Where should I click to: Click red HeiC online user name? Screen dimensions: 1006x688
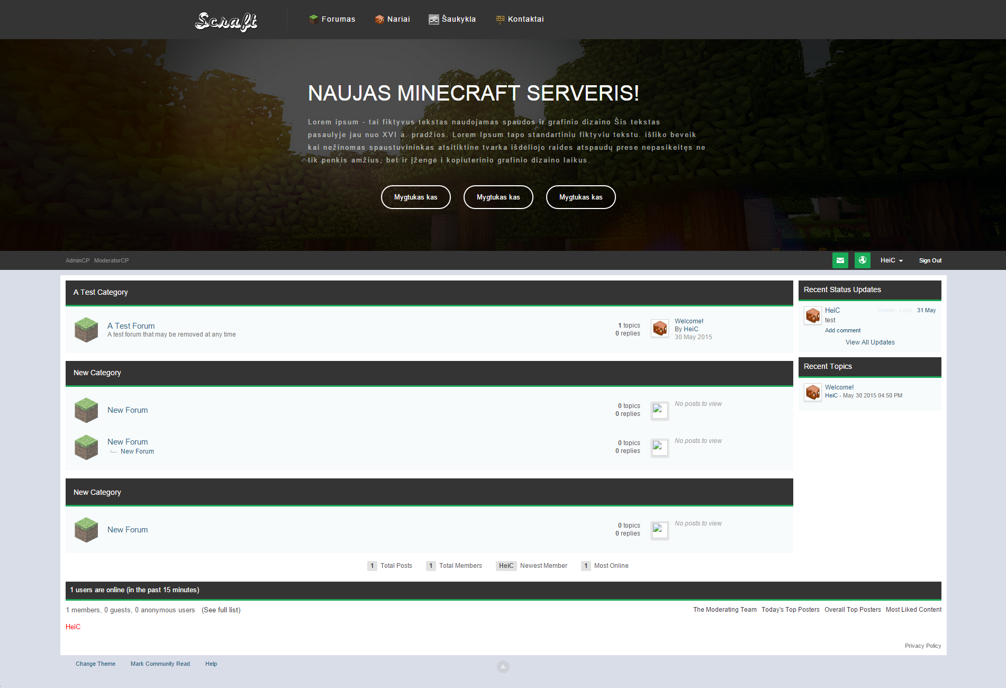[x=73, y=627]
